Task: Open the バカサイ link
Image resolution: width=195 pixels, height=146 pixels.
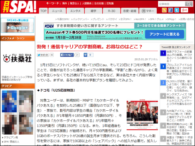Action: [111, 19]
